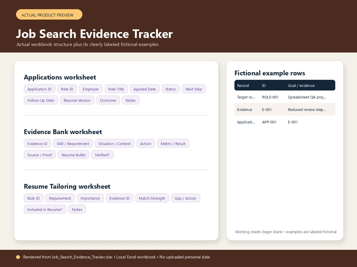Click the APP-001 cell
Image resolution: width=357 pixels, height=267 pixels.
[x=269, y=122]
